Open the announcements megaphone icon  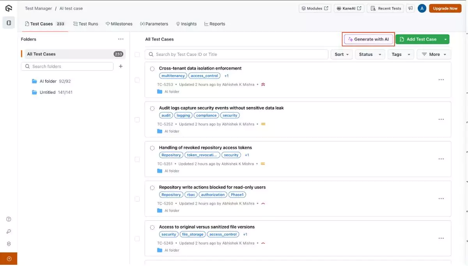(410, 8)
